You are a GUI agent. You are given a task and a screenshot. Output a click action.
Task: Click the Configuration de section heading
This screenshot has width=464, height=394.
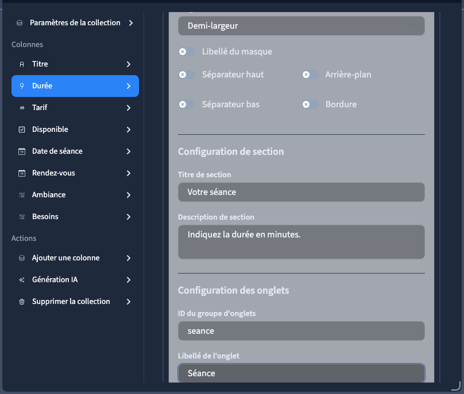(x=231, y=151)
